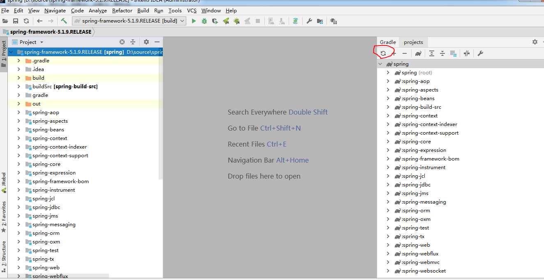544x280 pixels.
Task: Open the VCS menu
Action: 192,11
